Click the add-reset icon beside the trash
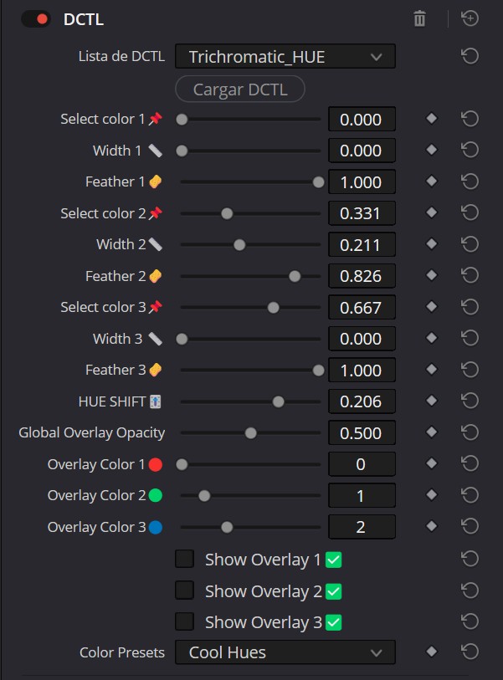Image resolution: width=503 pixels, height=680 pixels. coord(470,18)
